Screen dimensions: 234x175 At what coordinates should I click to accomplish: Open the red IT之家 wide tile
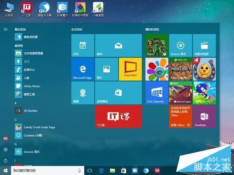click(x=119, y=117)
